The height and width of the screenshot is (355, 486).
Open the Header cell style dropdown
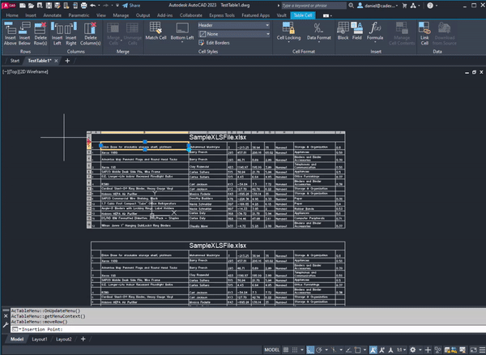(x=234, y=25)
